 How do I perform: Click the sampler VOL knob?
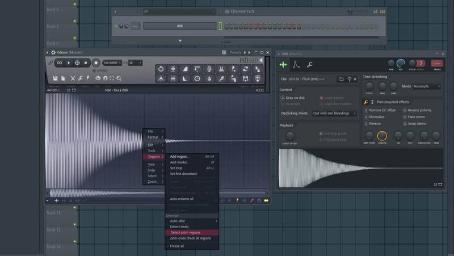[401, 63]
